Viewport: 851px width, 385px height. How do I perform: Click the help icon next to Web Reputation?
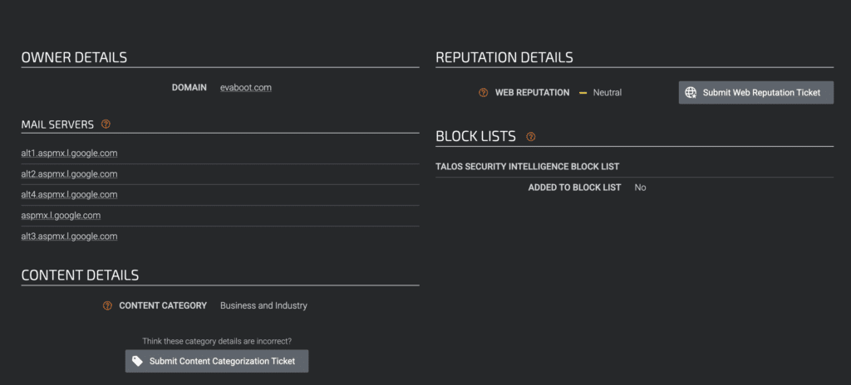pyautogui.click(x=483, y=93)
